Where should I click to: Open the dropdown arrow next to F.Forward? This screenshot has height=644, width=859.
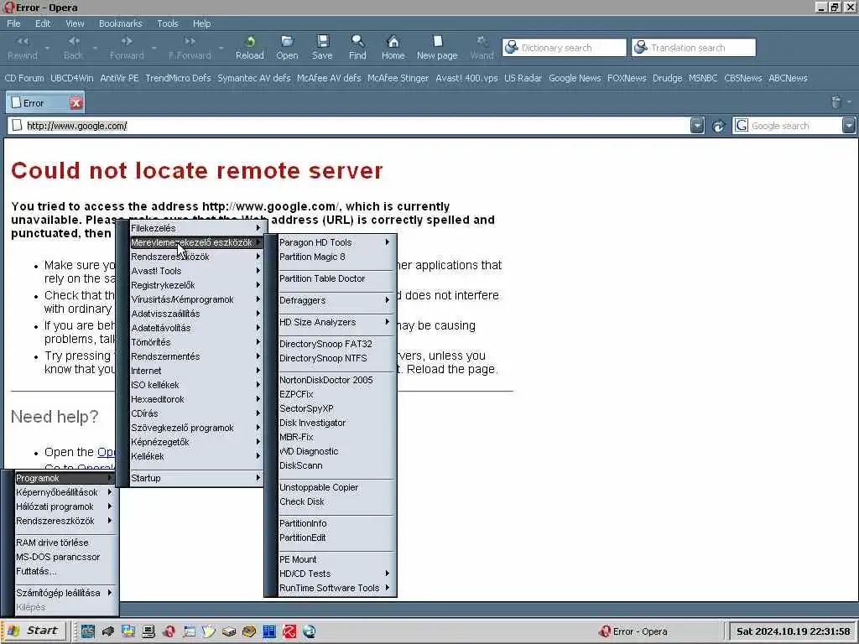[221, 48]
